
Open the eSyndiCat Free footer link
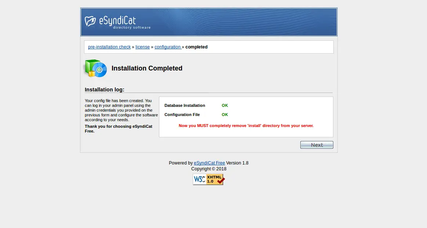[x=209, y=163]
